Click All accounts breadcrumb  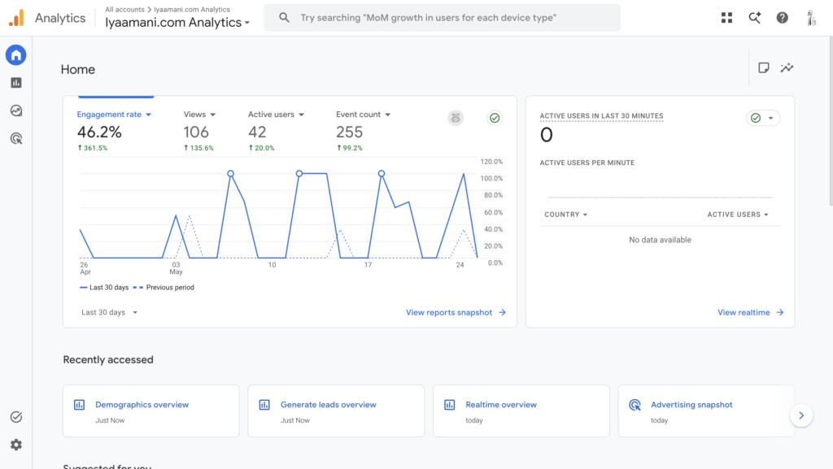[x=124, y=9]
